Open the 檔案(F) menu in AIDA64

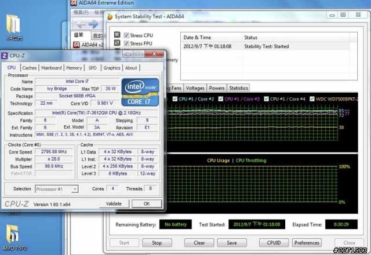[x=81, y=12]
